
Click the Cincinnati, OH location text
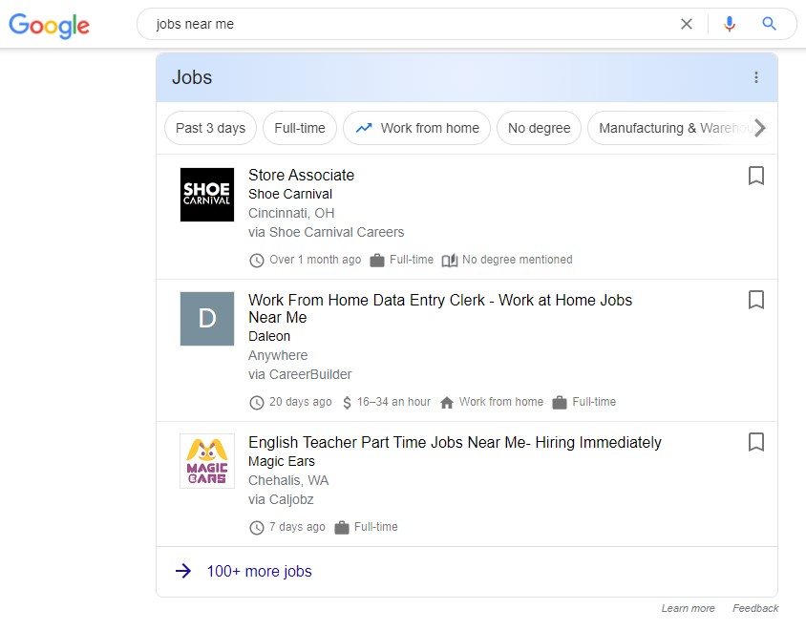tap(291, 213)
